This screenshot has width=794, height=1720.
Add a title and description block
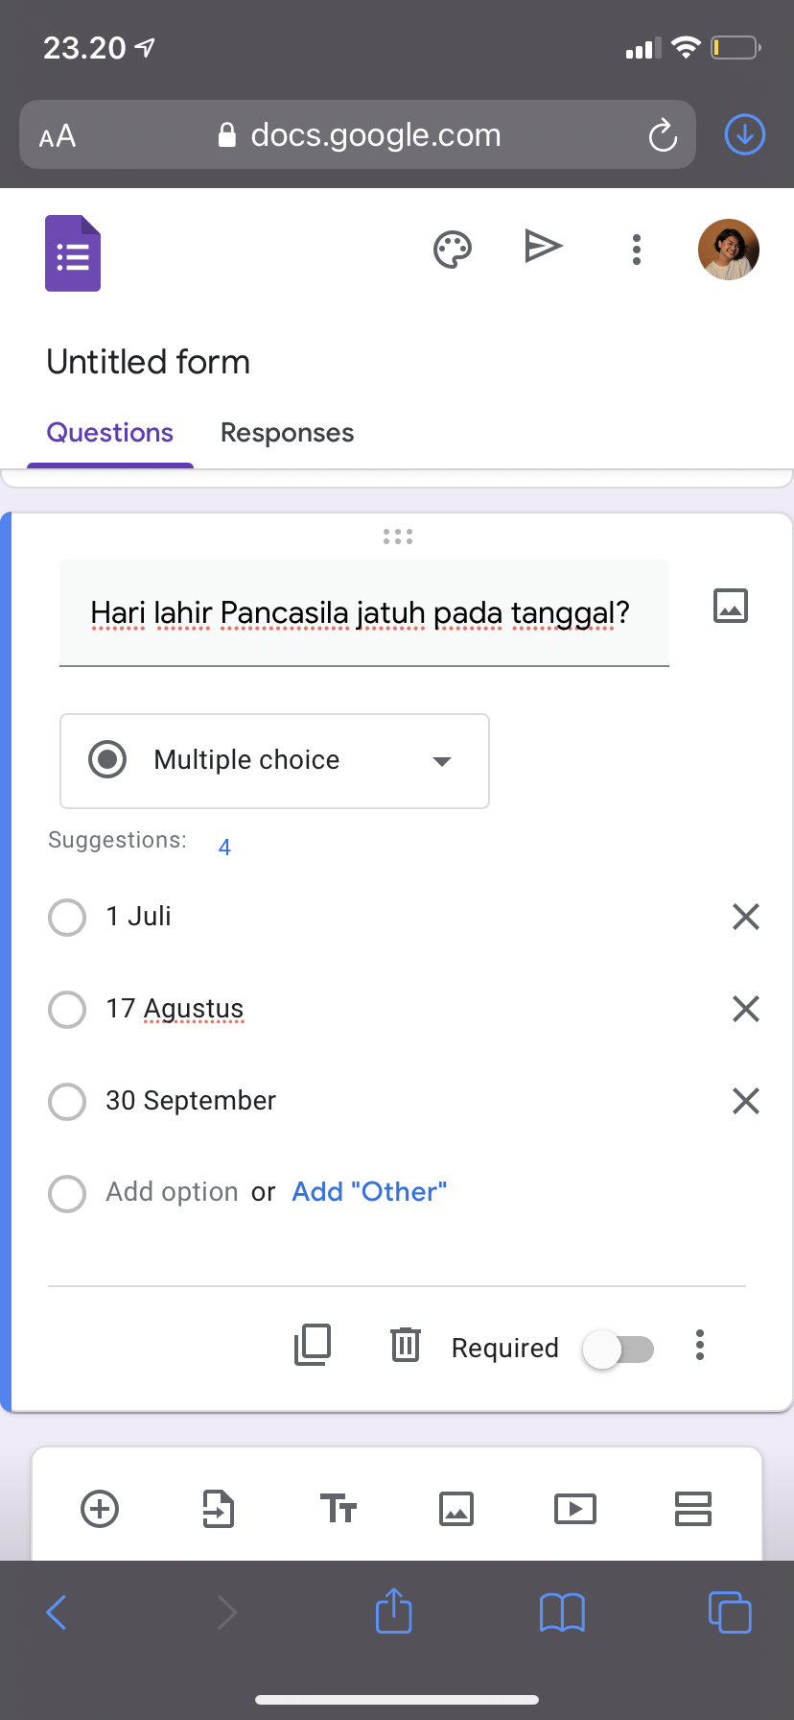(x=338, y=1508)
